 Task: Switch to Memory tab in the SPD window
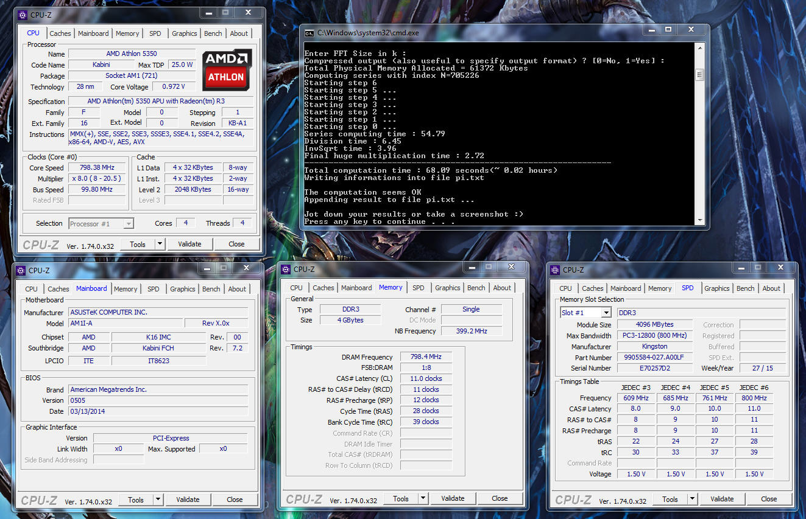[x=660, y=288]
